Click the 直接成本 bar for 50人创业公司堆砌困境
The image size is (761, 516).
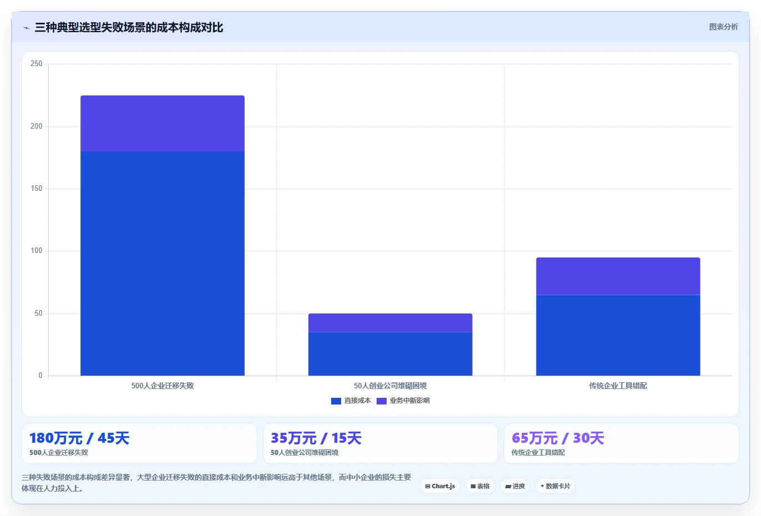click(x=390, y=354)
